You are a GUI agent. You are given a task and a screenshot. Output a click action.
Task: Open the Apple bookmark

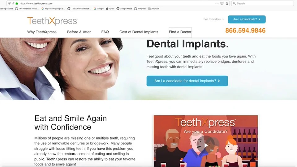(110, 9)
